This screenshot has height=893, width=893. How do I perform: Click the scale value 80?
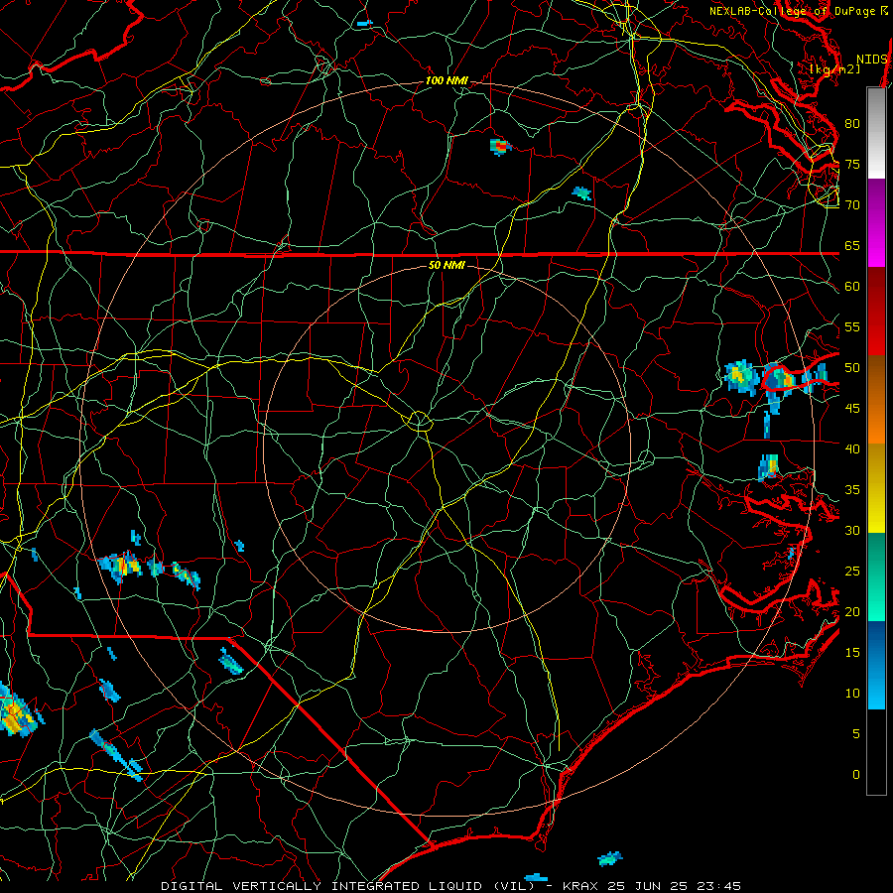pyautogui.click(x=852, y=124)
